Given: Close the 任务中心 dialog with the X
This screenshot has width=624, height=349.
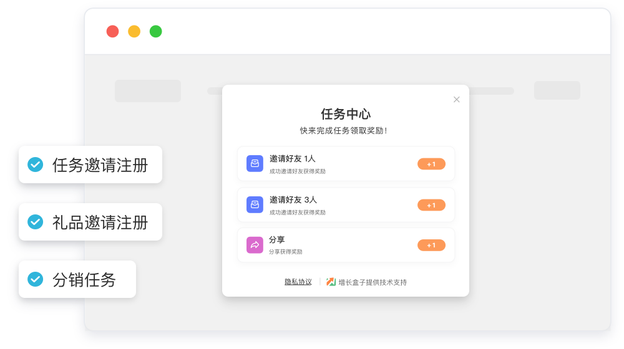Looking at the screenshot, I should click(x=456, y=100).
